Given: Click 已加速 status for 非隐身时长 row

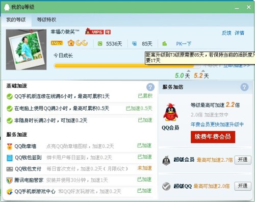Looking at the screenshot, I should point(145,120).
